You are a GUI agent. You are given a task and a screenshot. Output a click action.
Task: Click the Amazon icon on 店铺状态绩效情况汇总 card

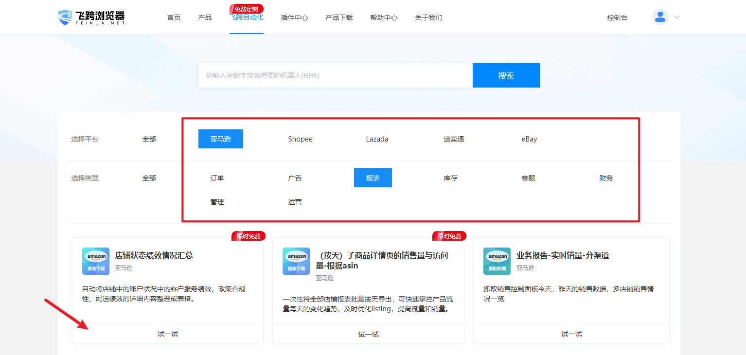click(x=96, y=261)
